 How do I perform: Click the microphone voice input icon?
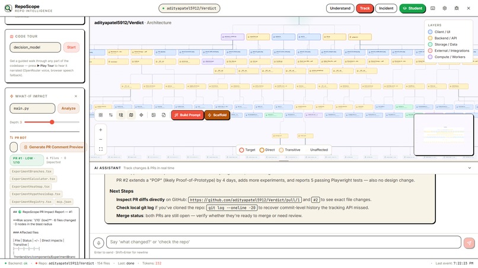98,243
